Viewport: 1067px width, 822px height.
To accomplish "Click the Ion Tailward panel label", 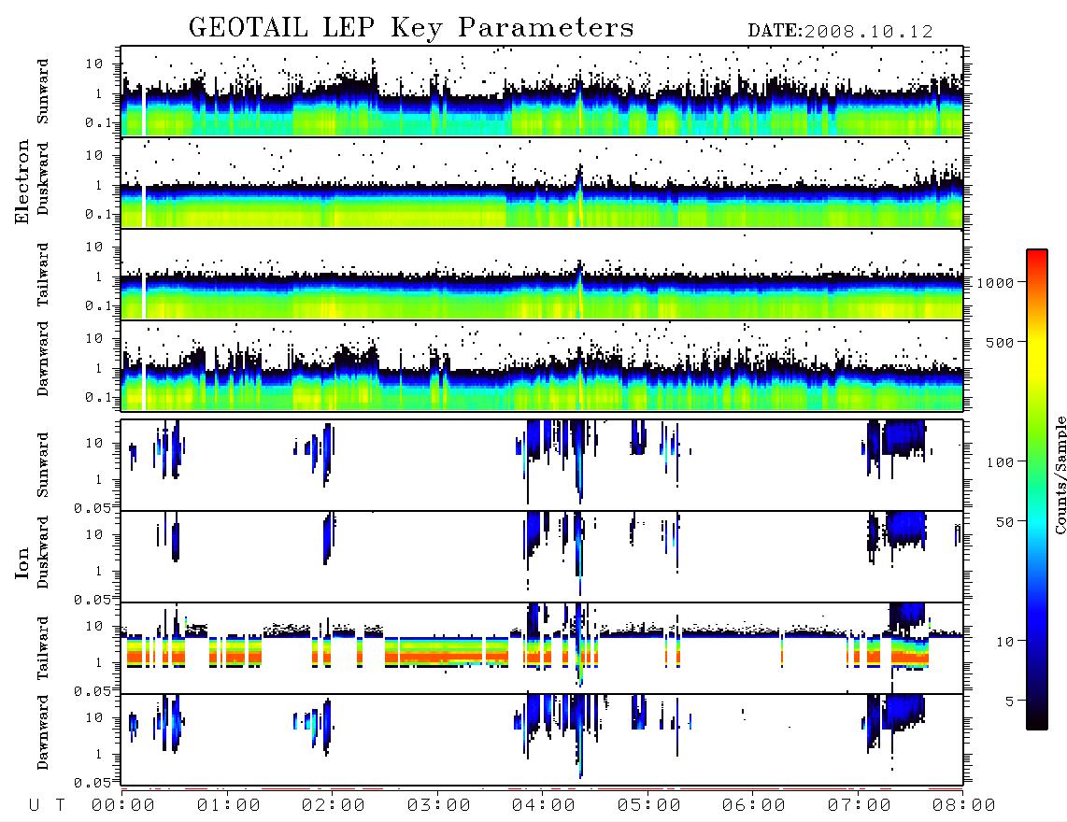I will pos(43,648).
